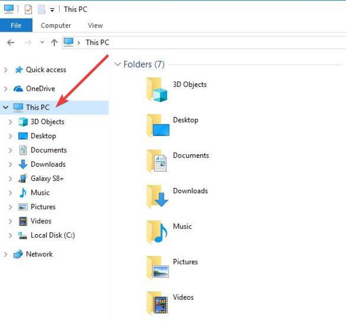
Task: Select Desktop in the sidebar
Action: [x=43, y=136]
